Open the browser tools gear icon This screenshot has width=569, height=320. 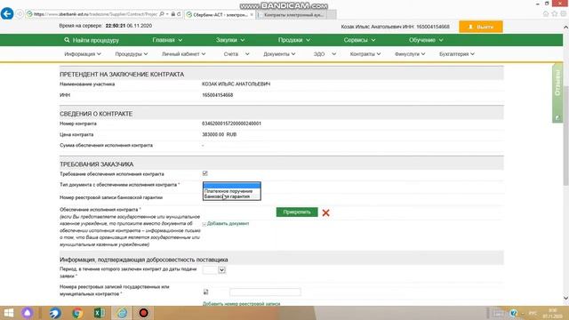[x=563, y=14]
